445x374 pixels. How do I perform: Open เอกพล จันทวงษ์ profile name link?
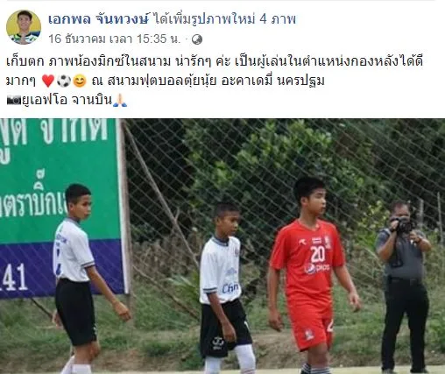pos(99,19)
